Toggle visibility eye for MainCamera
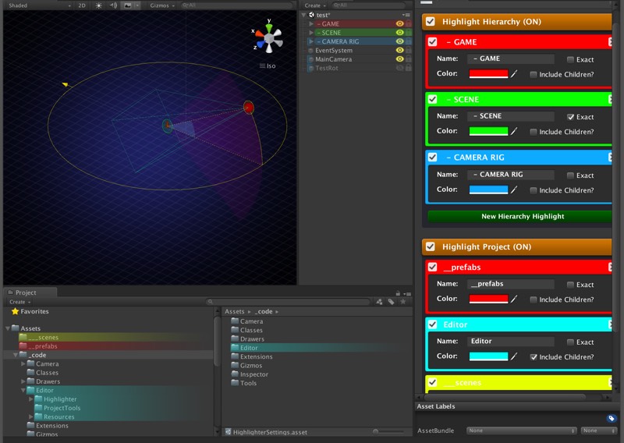The height and width of the screenshot is (443, 624). point(399,59)
